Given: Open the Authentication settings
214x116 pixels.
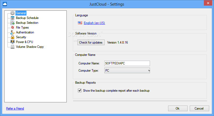Looking at the screenshot, I should point(25,32).
